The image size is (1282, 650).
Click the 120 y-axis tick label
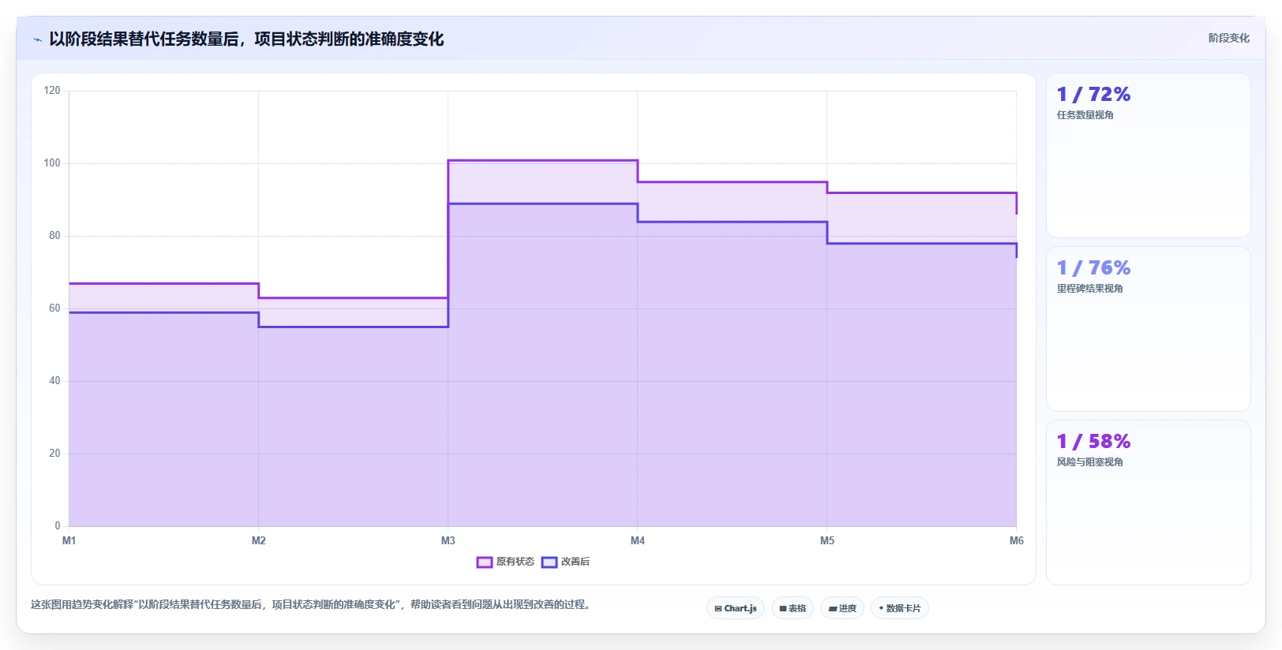pos(52,91)
